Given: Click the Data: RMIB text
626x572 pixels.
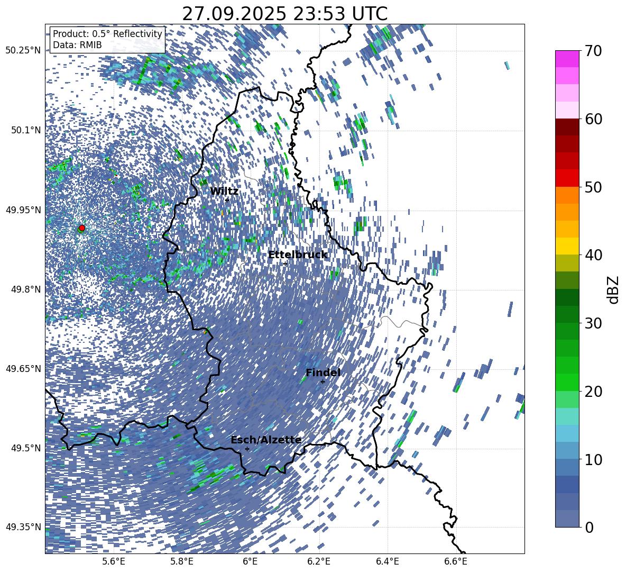Looking at the screenshot, I should [x=77, y=45].
